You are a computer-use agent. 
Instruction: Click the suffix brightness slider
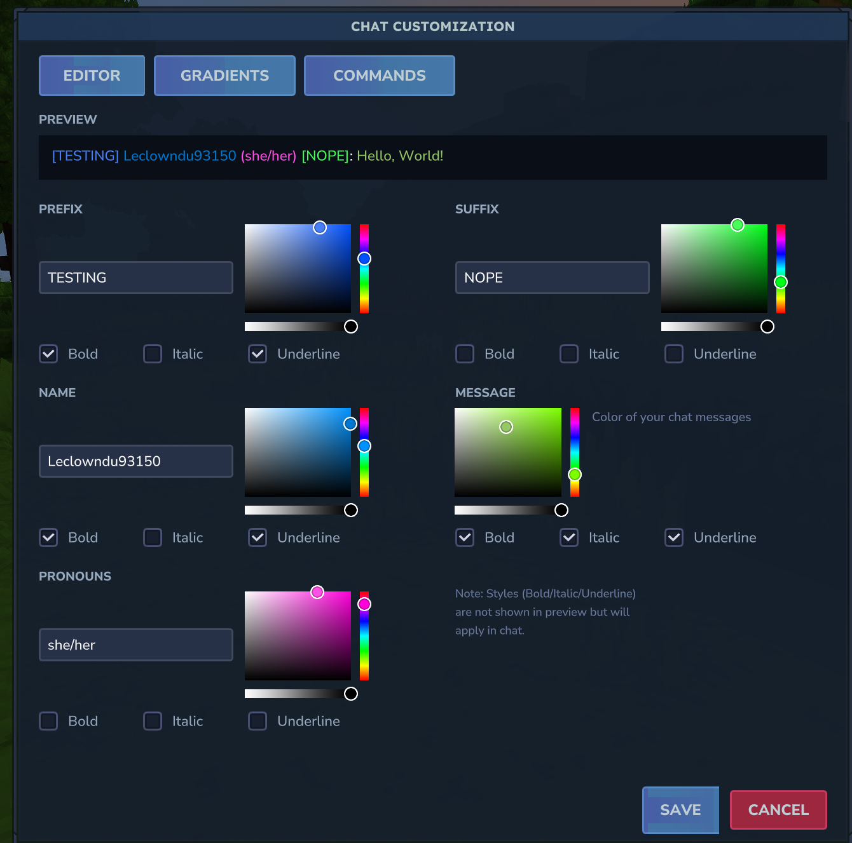tap(717, 326)
